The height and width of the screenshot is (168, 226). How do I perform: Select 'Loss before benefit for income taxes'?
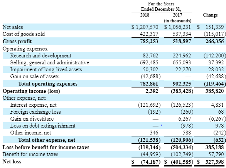coord(46,148)
